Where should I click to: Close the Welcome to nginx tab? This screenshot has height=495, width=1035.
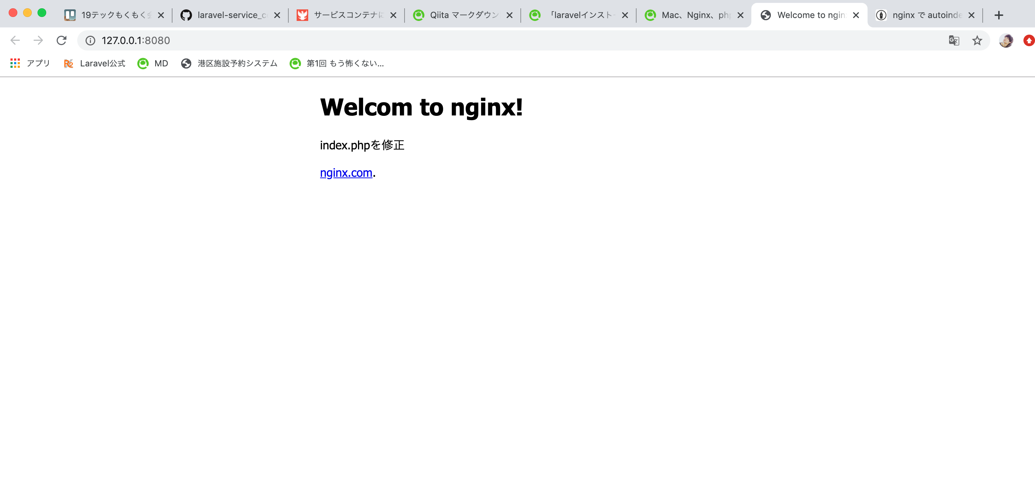856,15
